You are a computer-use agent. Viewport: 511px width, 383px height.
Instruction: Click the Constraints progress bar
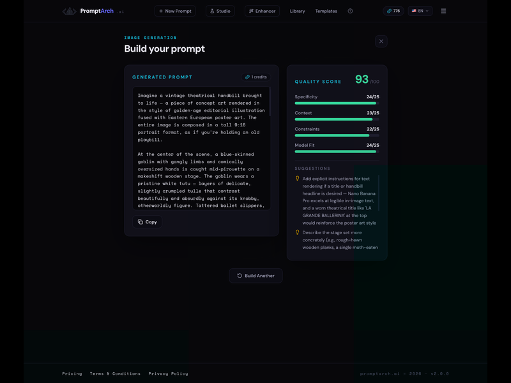337,135
